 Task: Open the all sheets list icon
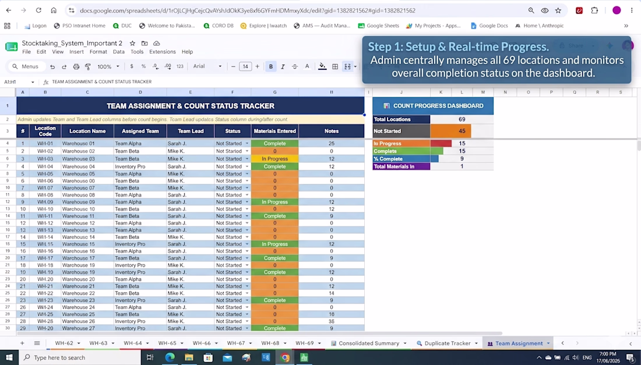tap(37, 343)
